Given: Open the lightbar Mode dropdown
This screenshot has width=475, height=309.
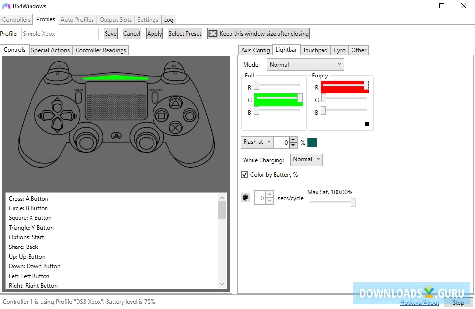Looking at the screenshot, I should click(305, 64).
